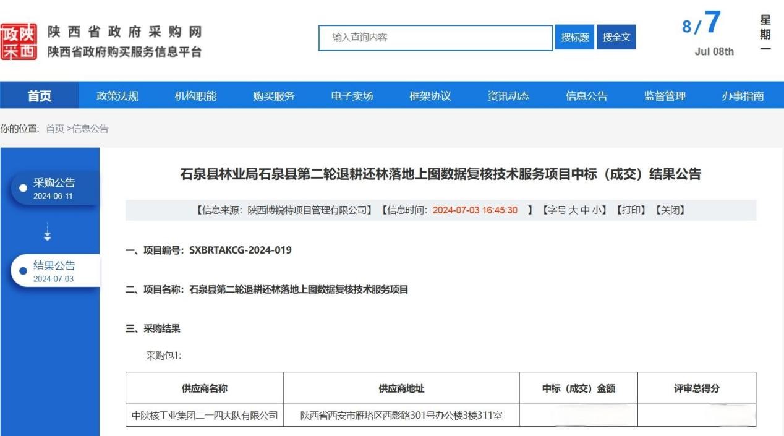This screenshot has height=436, width=784.
Task: Navigate to 框架协议 section
Action: point(430,96)
